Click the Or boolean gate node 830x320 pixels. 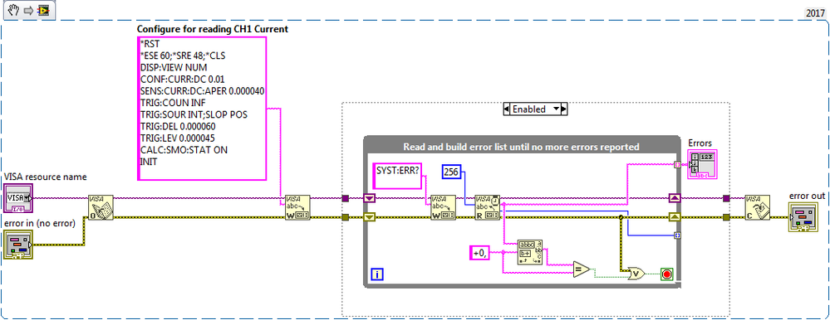click(x=636, y=274)
